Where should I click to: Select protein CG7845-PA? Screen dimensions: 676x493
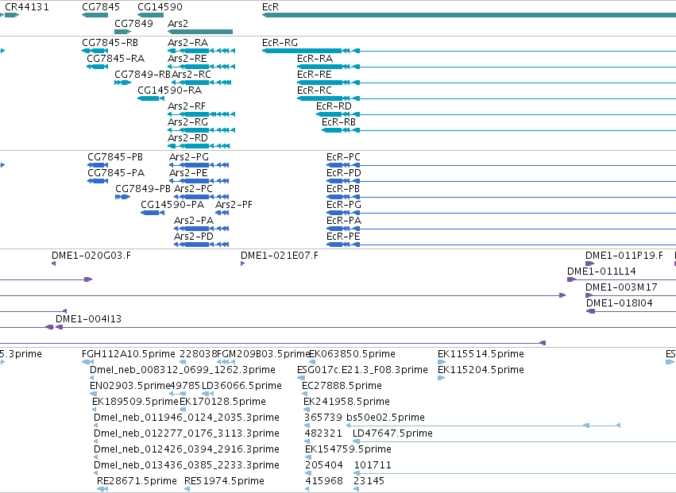click(116, 173)
